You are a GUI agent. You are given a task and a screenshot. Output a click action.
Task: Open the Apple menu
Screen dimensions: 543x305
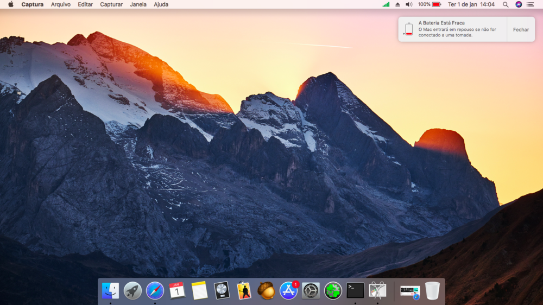10,4
